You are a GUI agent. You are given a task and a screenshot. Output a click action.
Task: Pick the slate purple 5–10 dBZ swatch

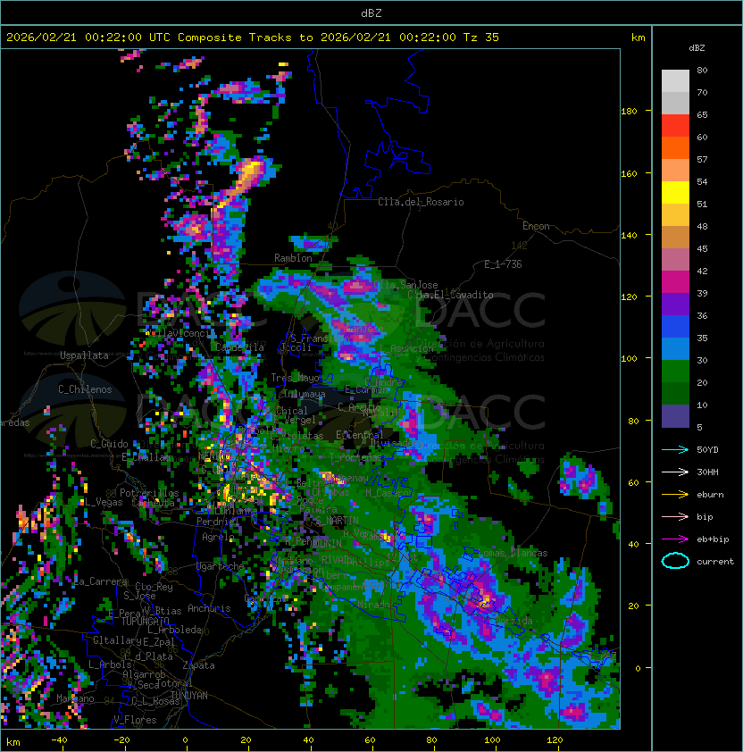click(x=675, y=416)
